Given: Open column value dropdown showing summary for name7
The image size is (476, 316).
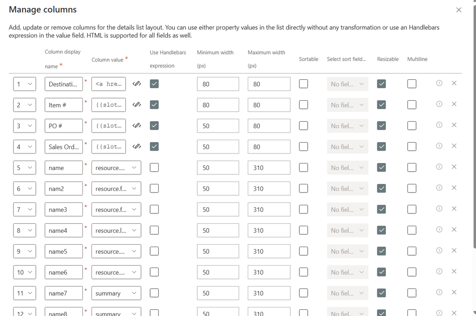Looking at the screenshot, I should [x=116, y=293].
